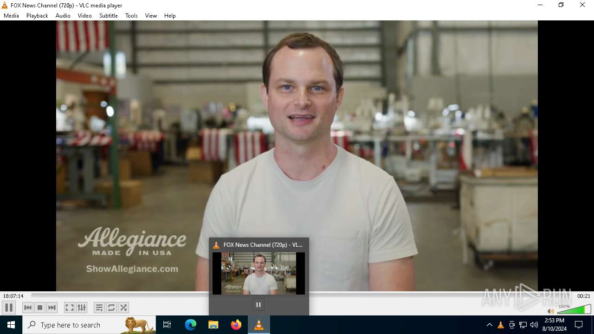
Task: Click elapsed time label 18:07:14
Action: [x=13, y=296]
